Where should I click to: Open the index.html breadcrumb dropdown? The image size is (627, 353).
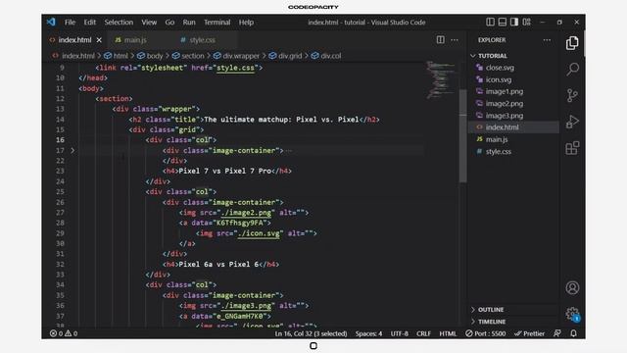click(x=73, y=56)
